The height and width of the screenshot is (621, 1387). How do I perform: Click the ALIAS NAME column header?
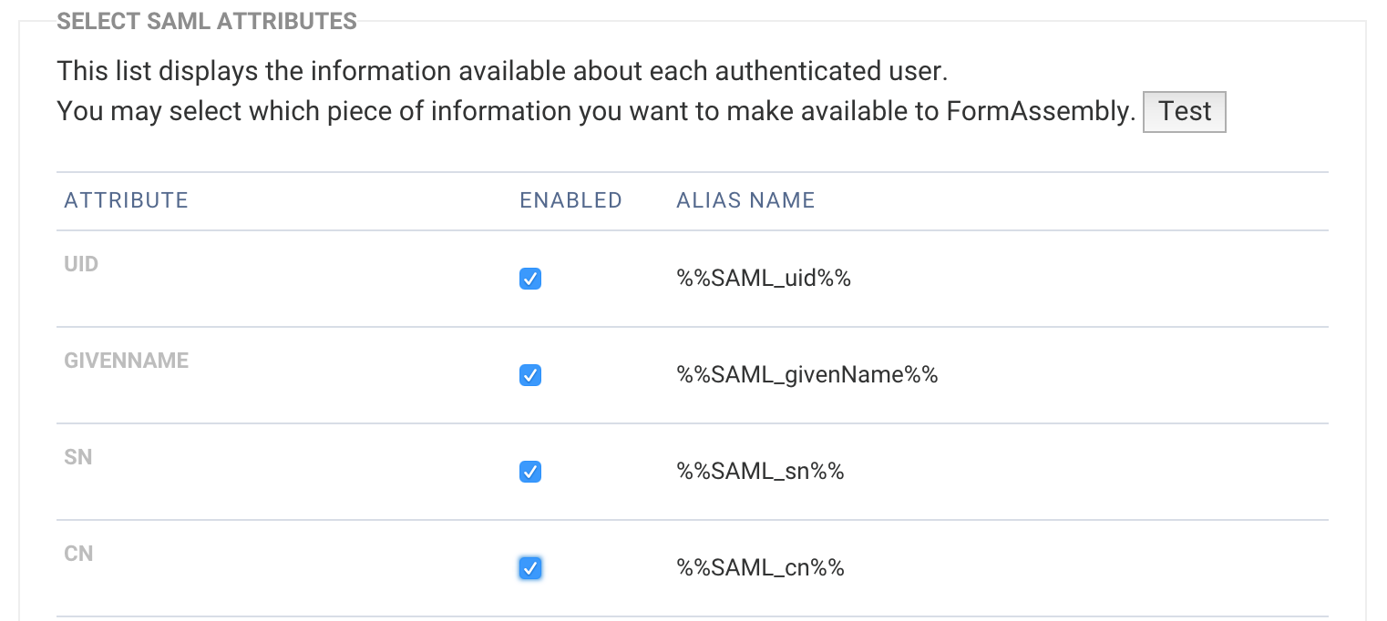745,200
